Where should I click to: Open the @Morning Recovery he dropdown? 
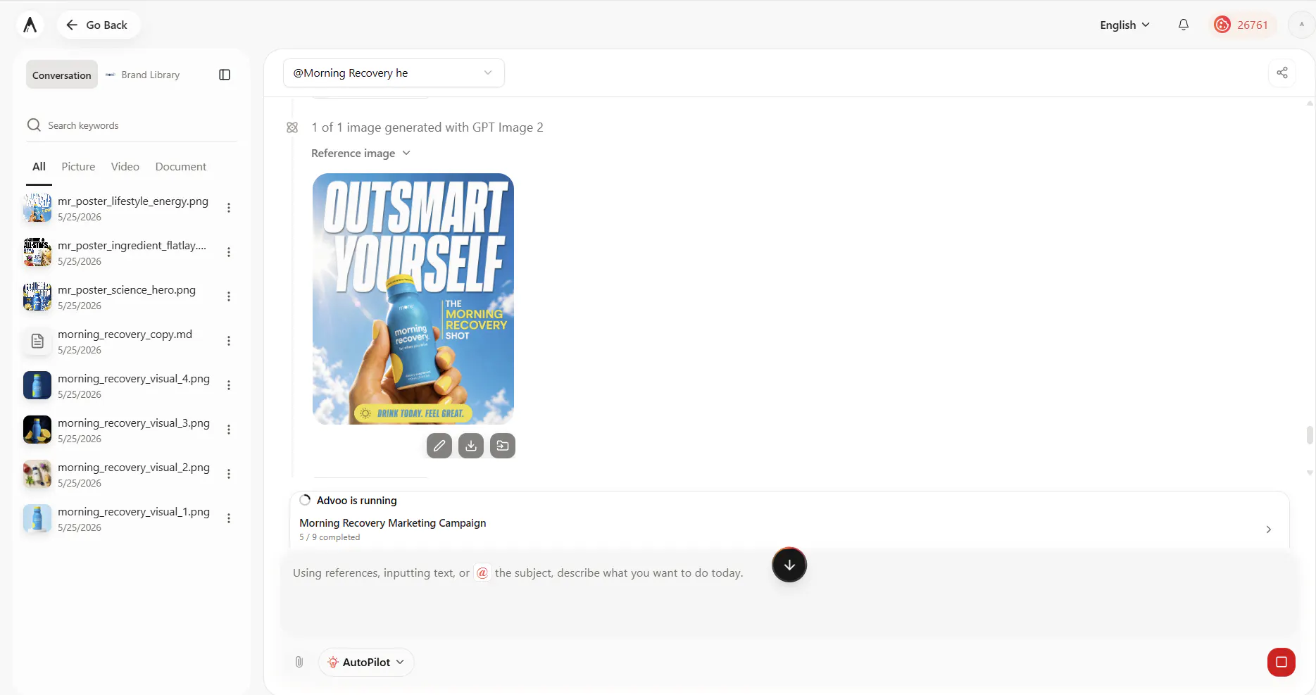click(394, 73)
